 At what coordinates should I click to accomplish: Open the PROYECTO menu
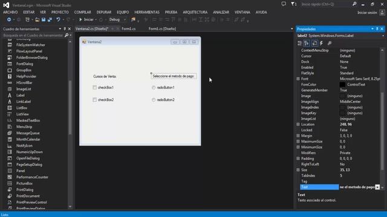60,12
